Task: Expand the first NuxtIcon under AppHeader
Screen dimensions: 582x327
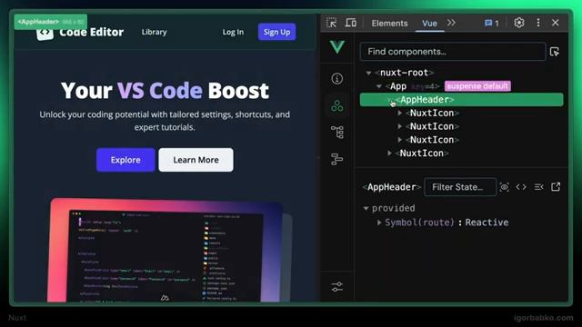Action: [x=400, y=113]
